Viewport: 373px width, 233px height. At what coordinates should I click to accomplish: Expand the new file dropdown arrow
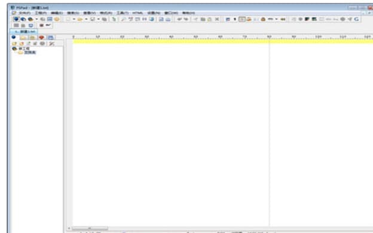74,19
